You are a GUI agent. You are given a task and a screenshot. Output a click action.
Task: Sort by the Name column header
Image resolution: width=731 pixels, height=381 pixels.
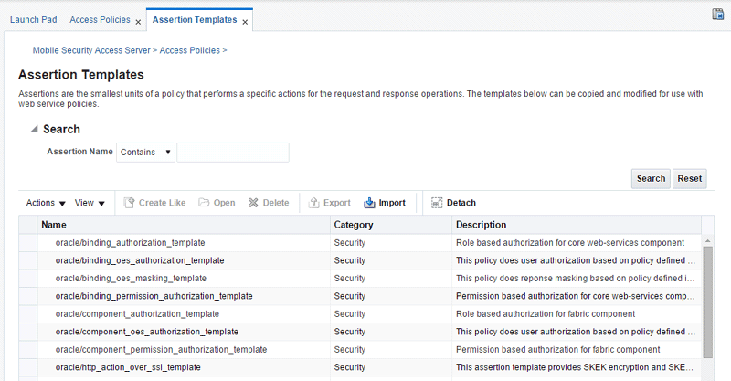click(x=184, y=225)
